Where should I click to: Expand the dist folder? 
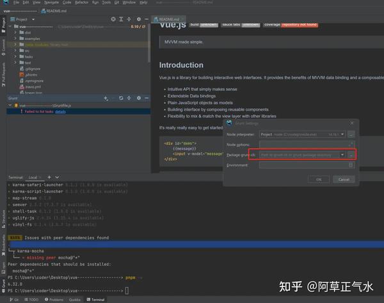click(15, 33)
